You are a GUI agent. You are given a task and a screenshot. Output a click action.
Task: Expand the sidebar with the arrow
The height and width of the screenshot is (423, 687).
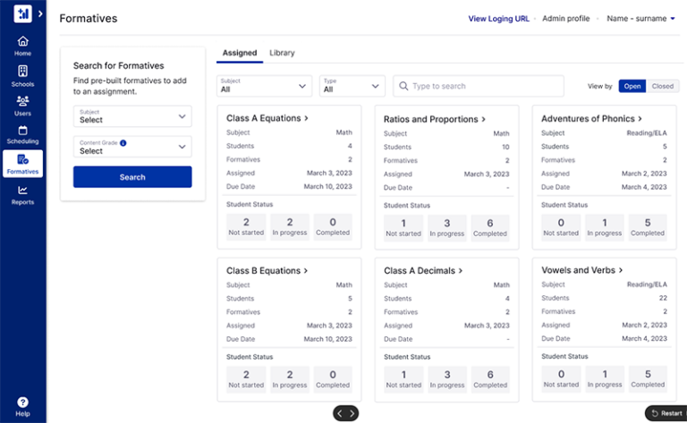[40, 13]
